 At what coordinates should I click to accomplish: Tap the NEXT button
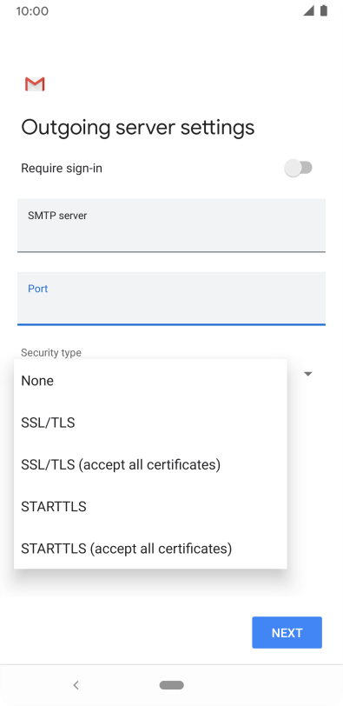pos(287,633)
